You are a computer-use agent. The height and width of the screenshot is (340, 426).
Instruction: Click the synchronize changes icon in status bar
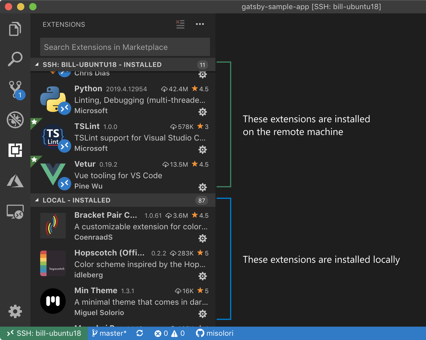pyautogui.click(x=139, y=333)
